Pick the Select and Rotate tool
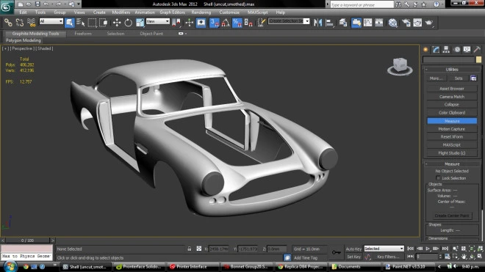Screen dimensions: 485x272 128,23
